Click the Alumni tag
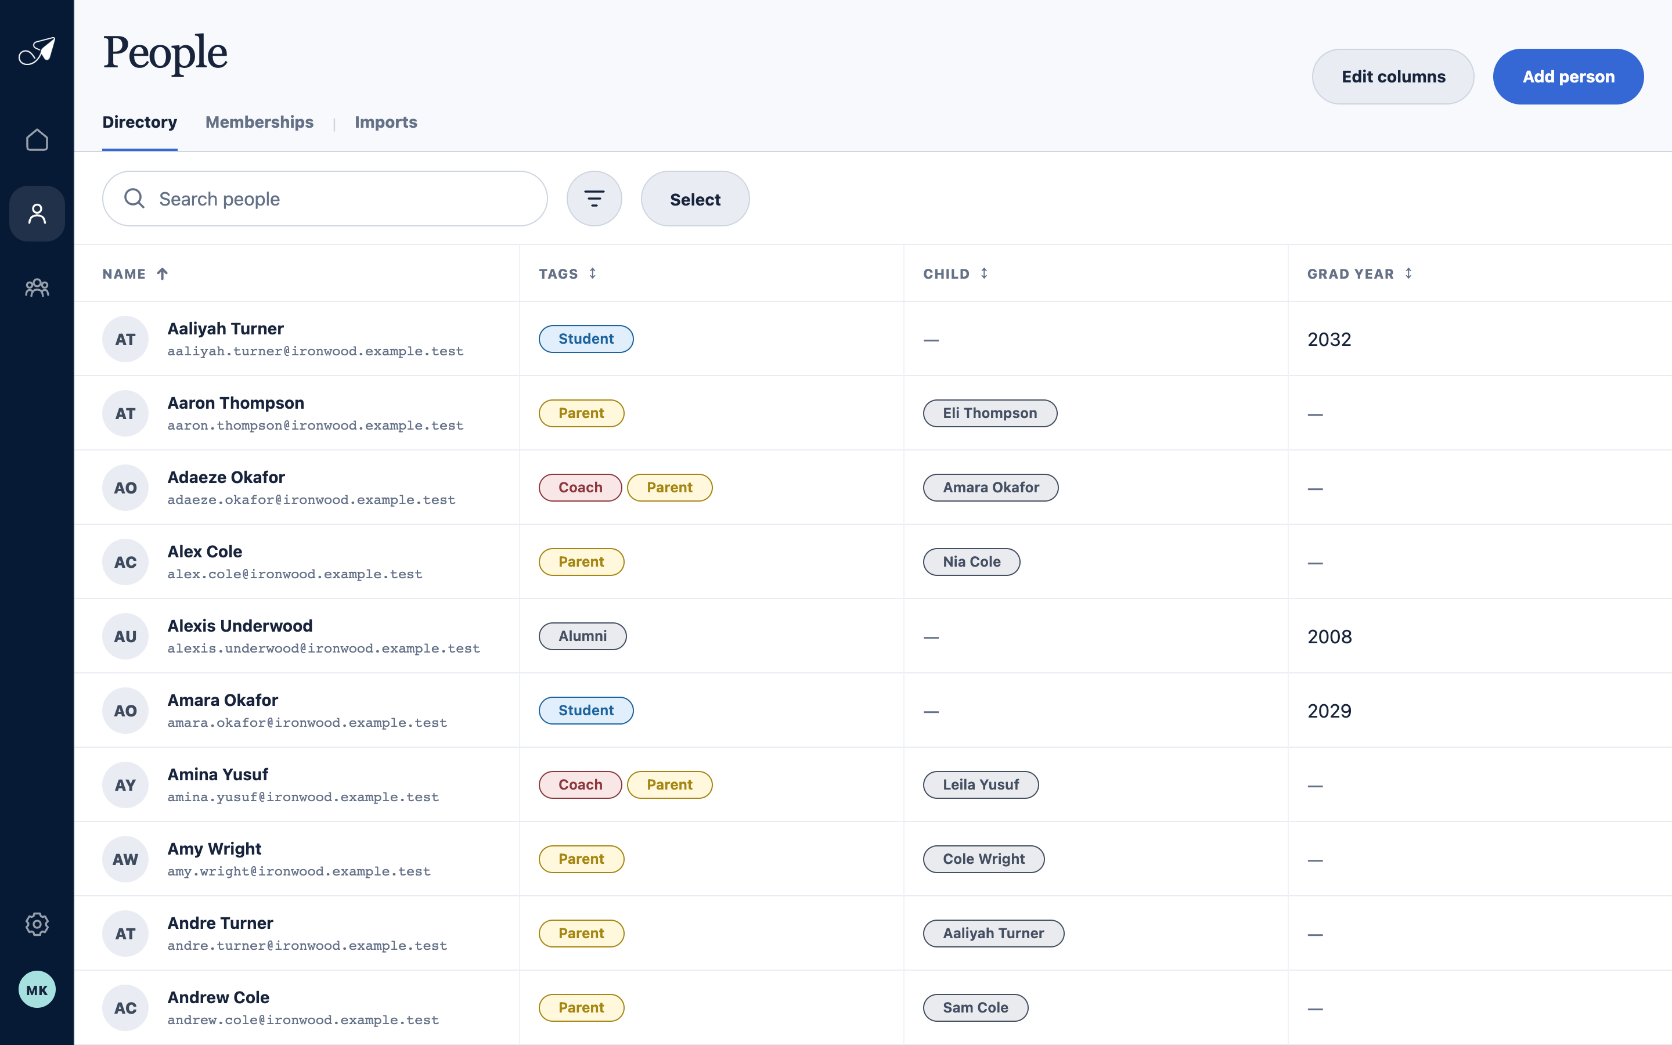This screenshot has height=1045, width=1672. point(582,636)
